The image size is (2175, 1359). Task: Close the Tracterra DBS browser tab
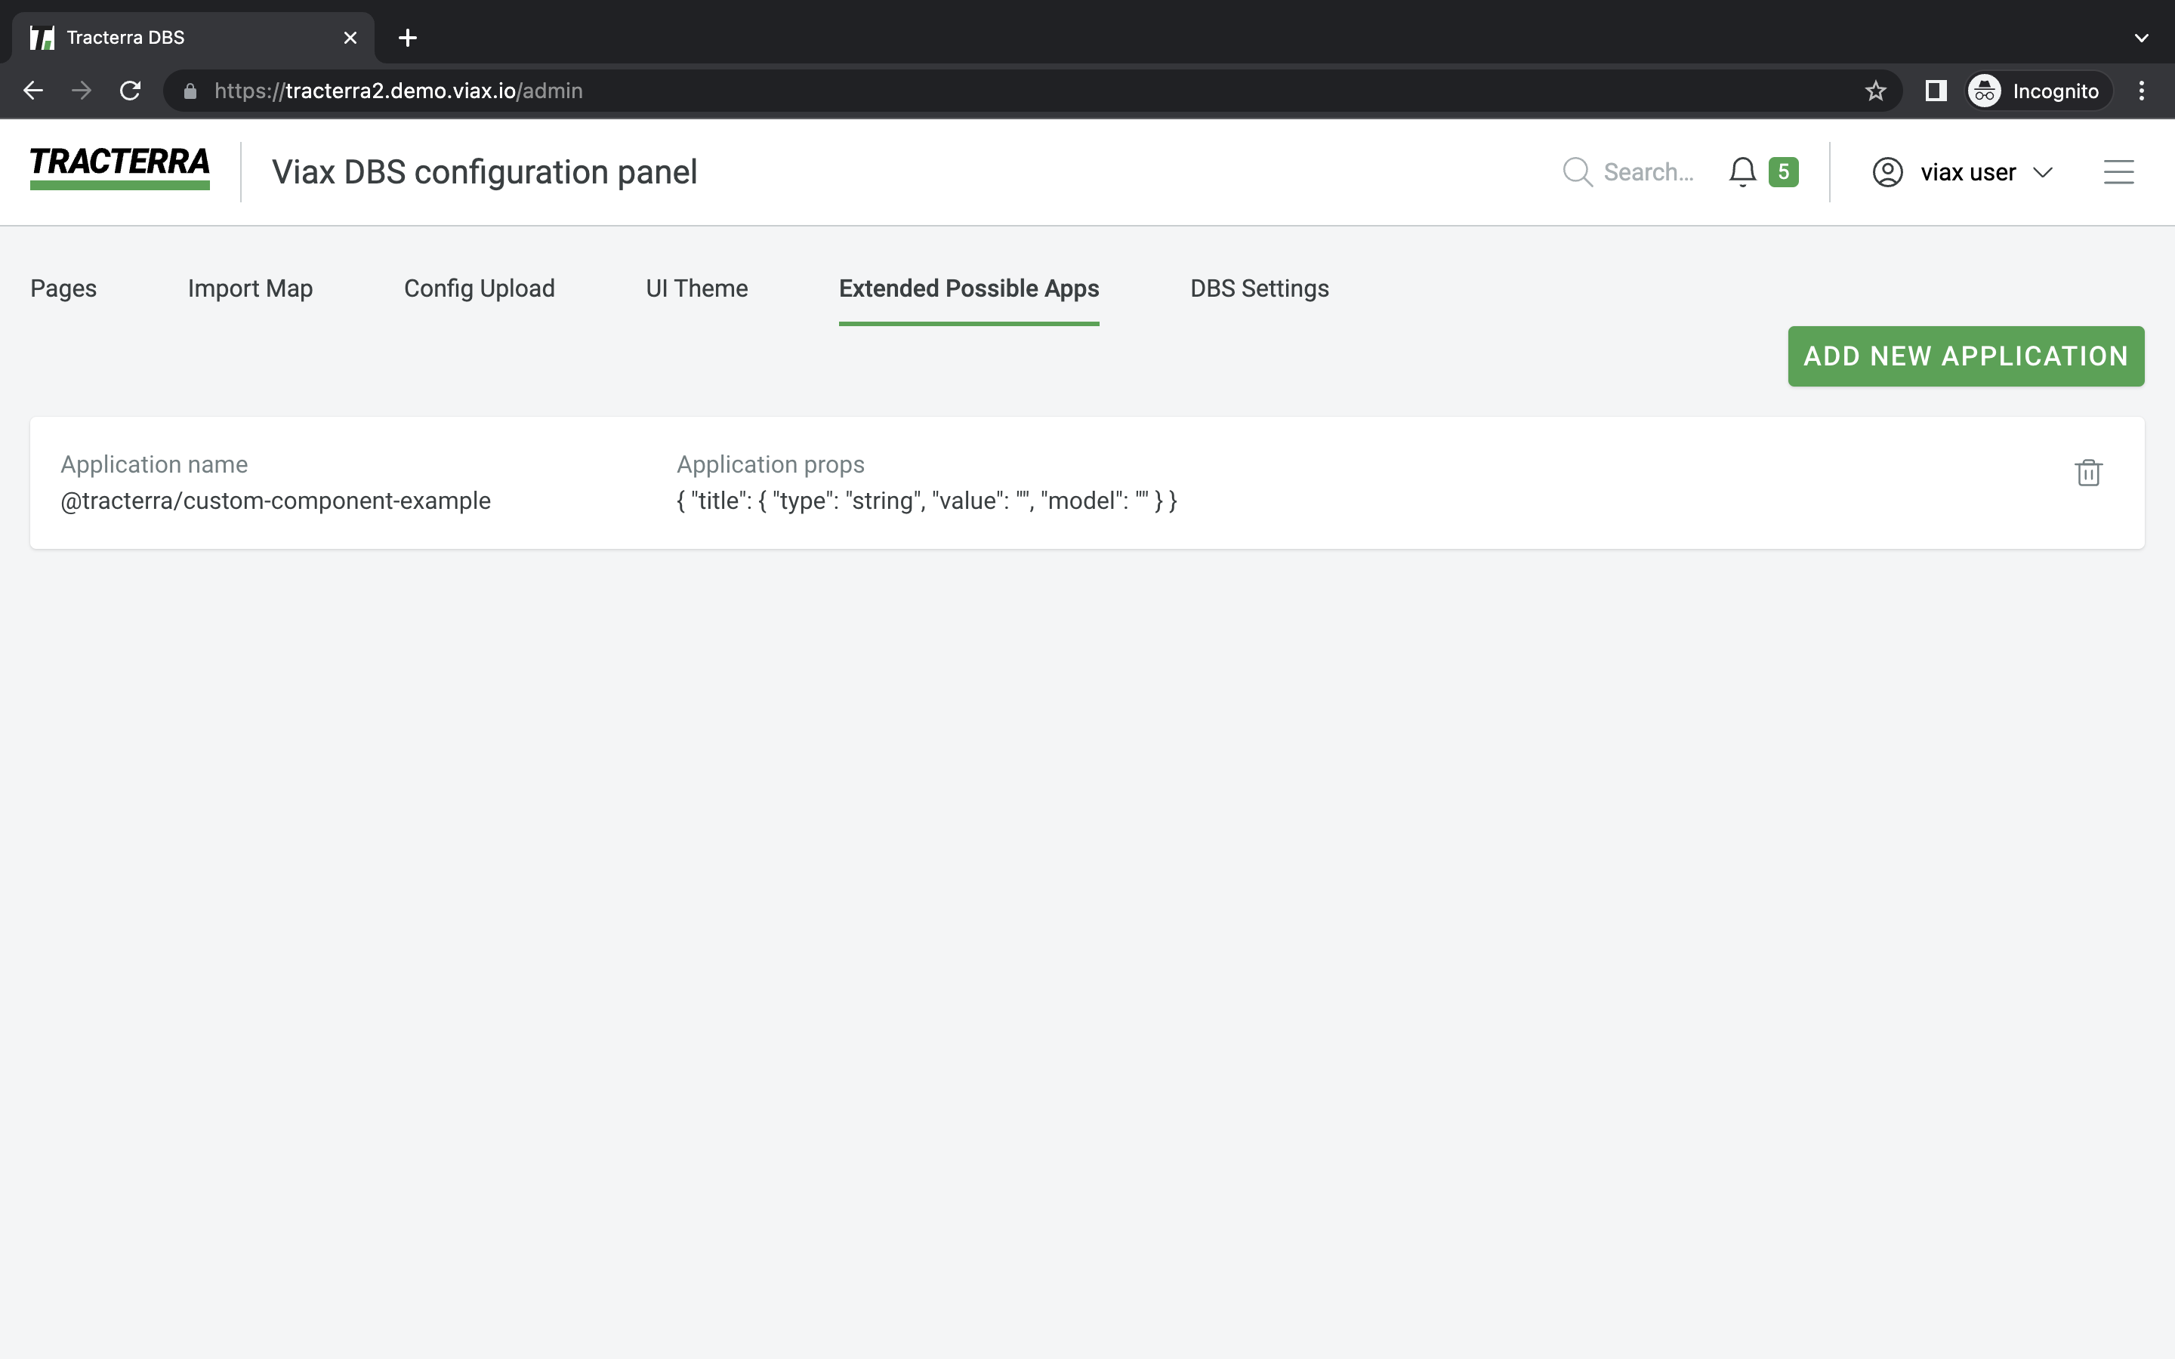point(350,38)
